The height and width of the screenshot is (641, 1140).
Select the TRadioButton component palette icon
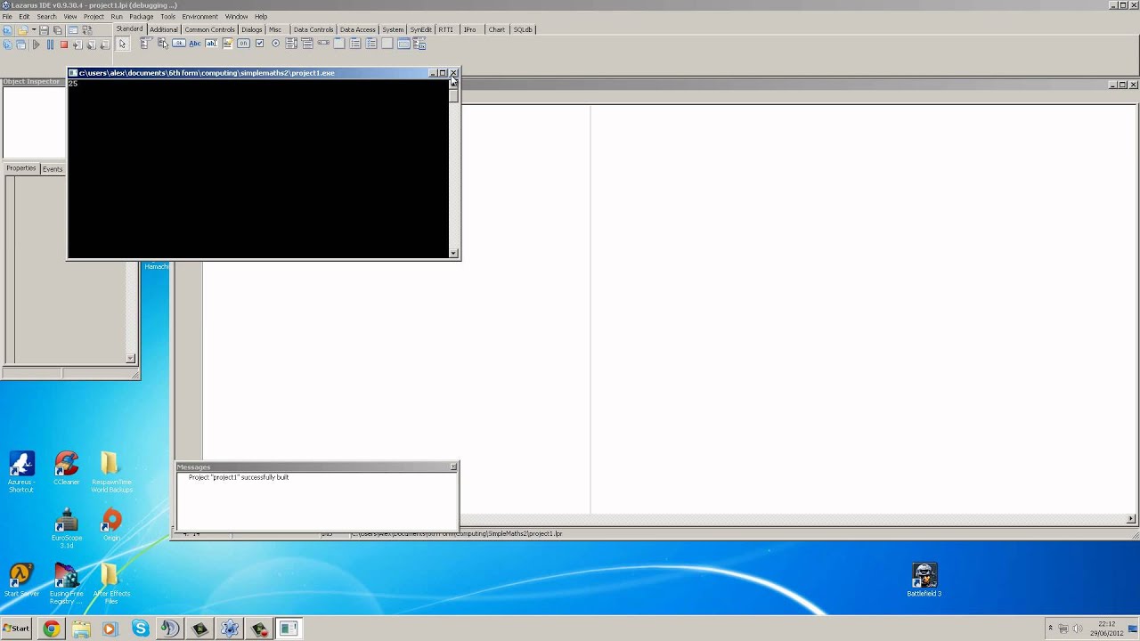[275, 44]
